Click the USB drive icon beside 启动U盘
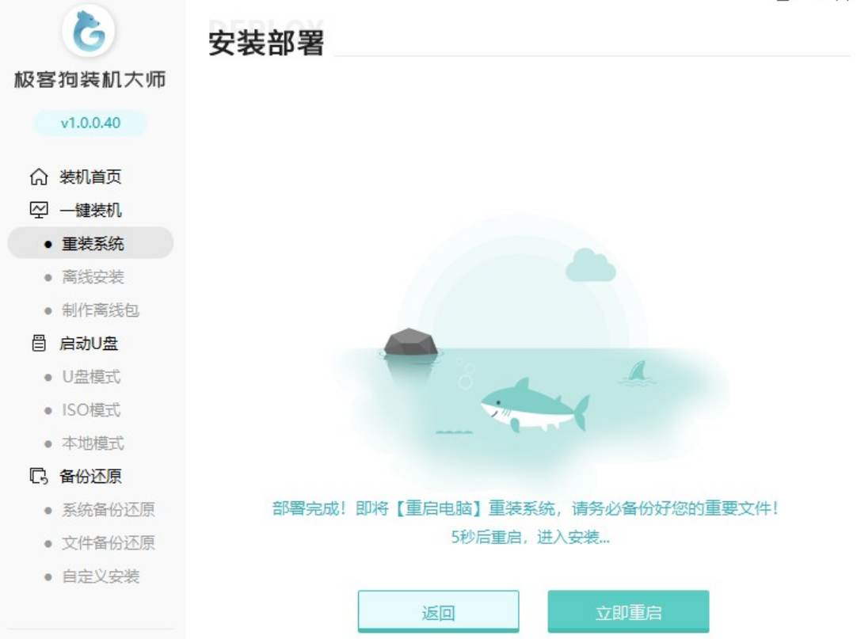This screenshot has width=857, height=639. pos(38,344)
